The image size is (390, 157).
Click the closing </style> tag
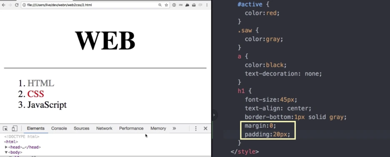coord(245,152)
